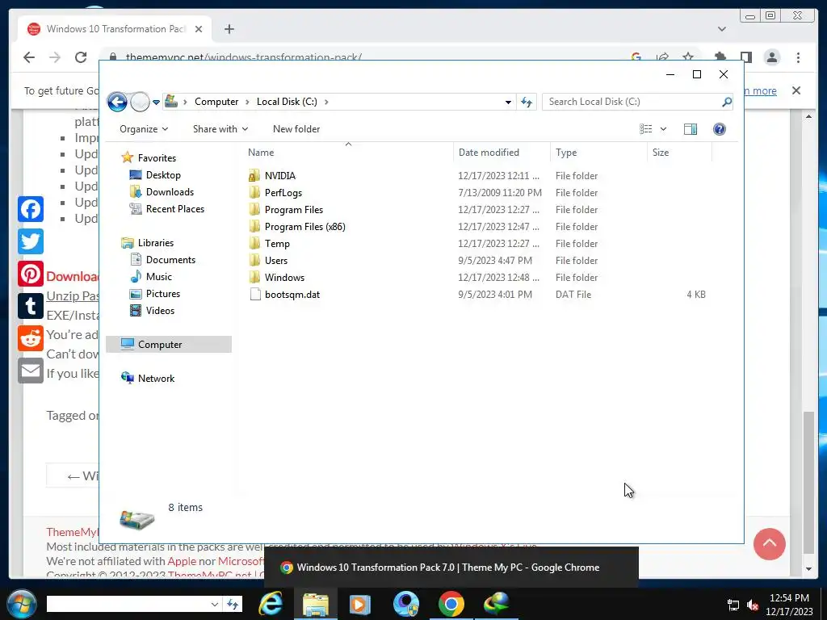Share page via the Reddit icon

coord(31,338)
